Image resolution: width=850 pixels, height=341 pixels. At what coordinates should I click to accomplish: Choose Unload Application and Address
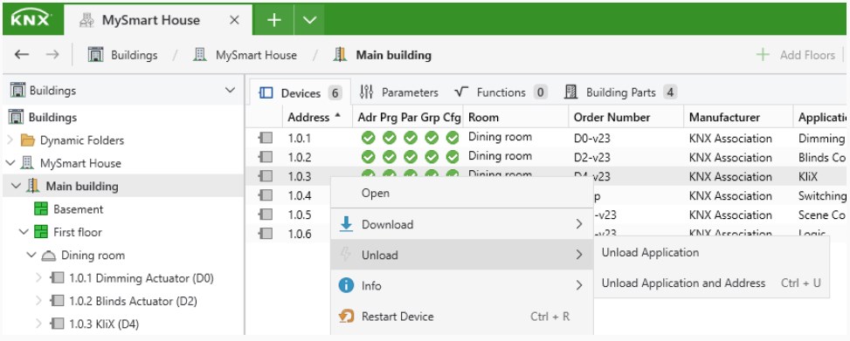coord(711,283)
